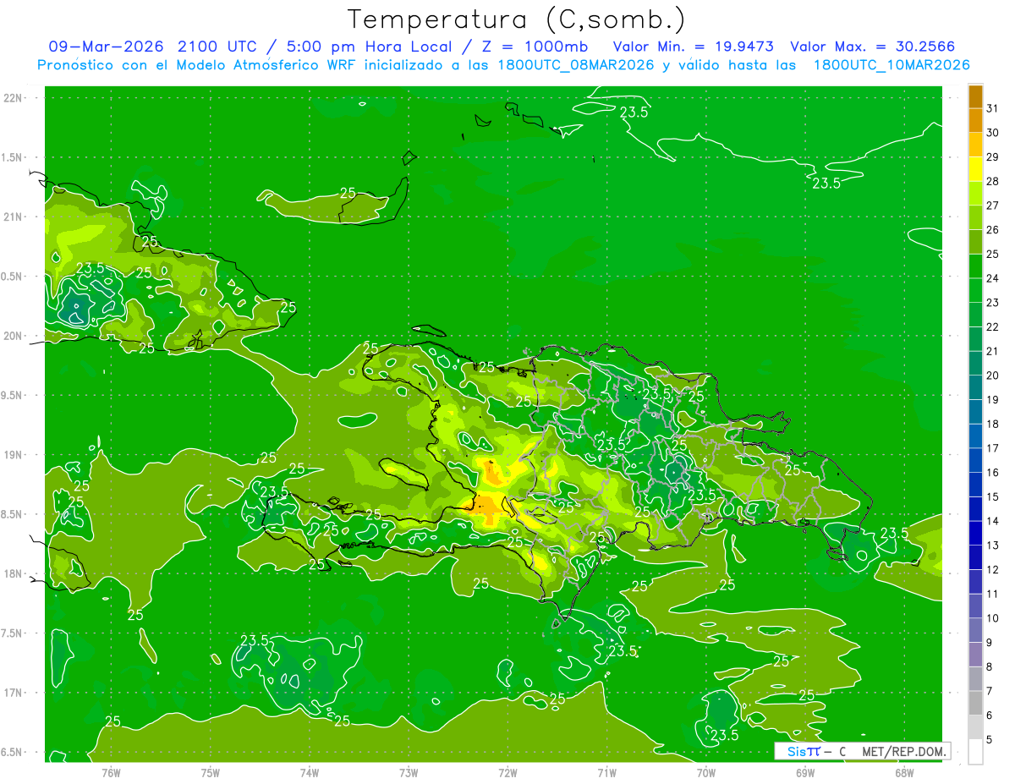Click the '21N' latitude axis label
1015x784 pixels.
(x=13, y=217)
